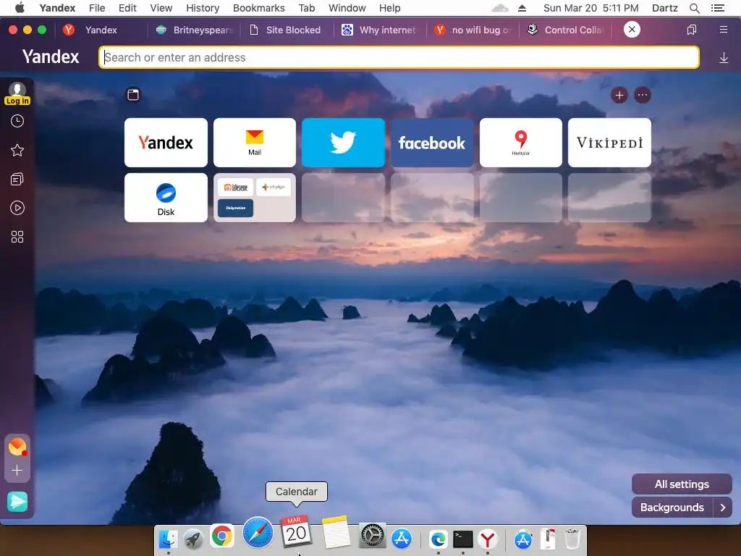Open Mail tile
This screenshot has height=556, width=741.
pyautogui.click(x=255, y=143)
